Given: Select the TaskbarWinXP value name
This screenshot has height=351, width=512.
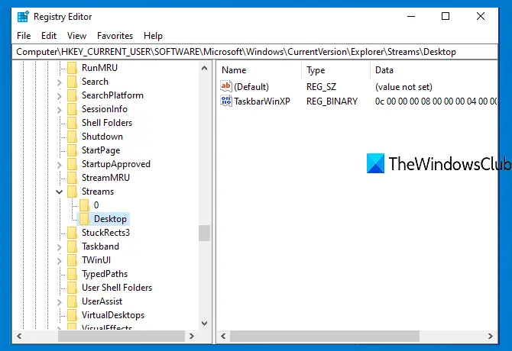Looking at the screenshot, I should [x=262, y=101].
